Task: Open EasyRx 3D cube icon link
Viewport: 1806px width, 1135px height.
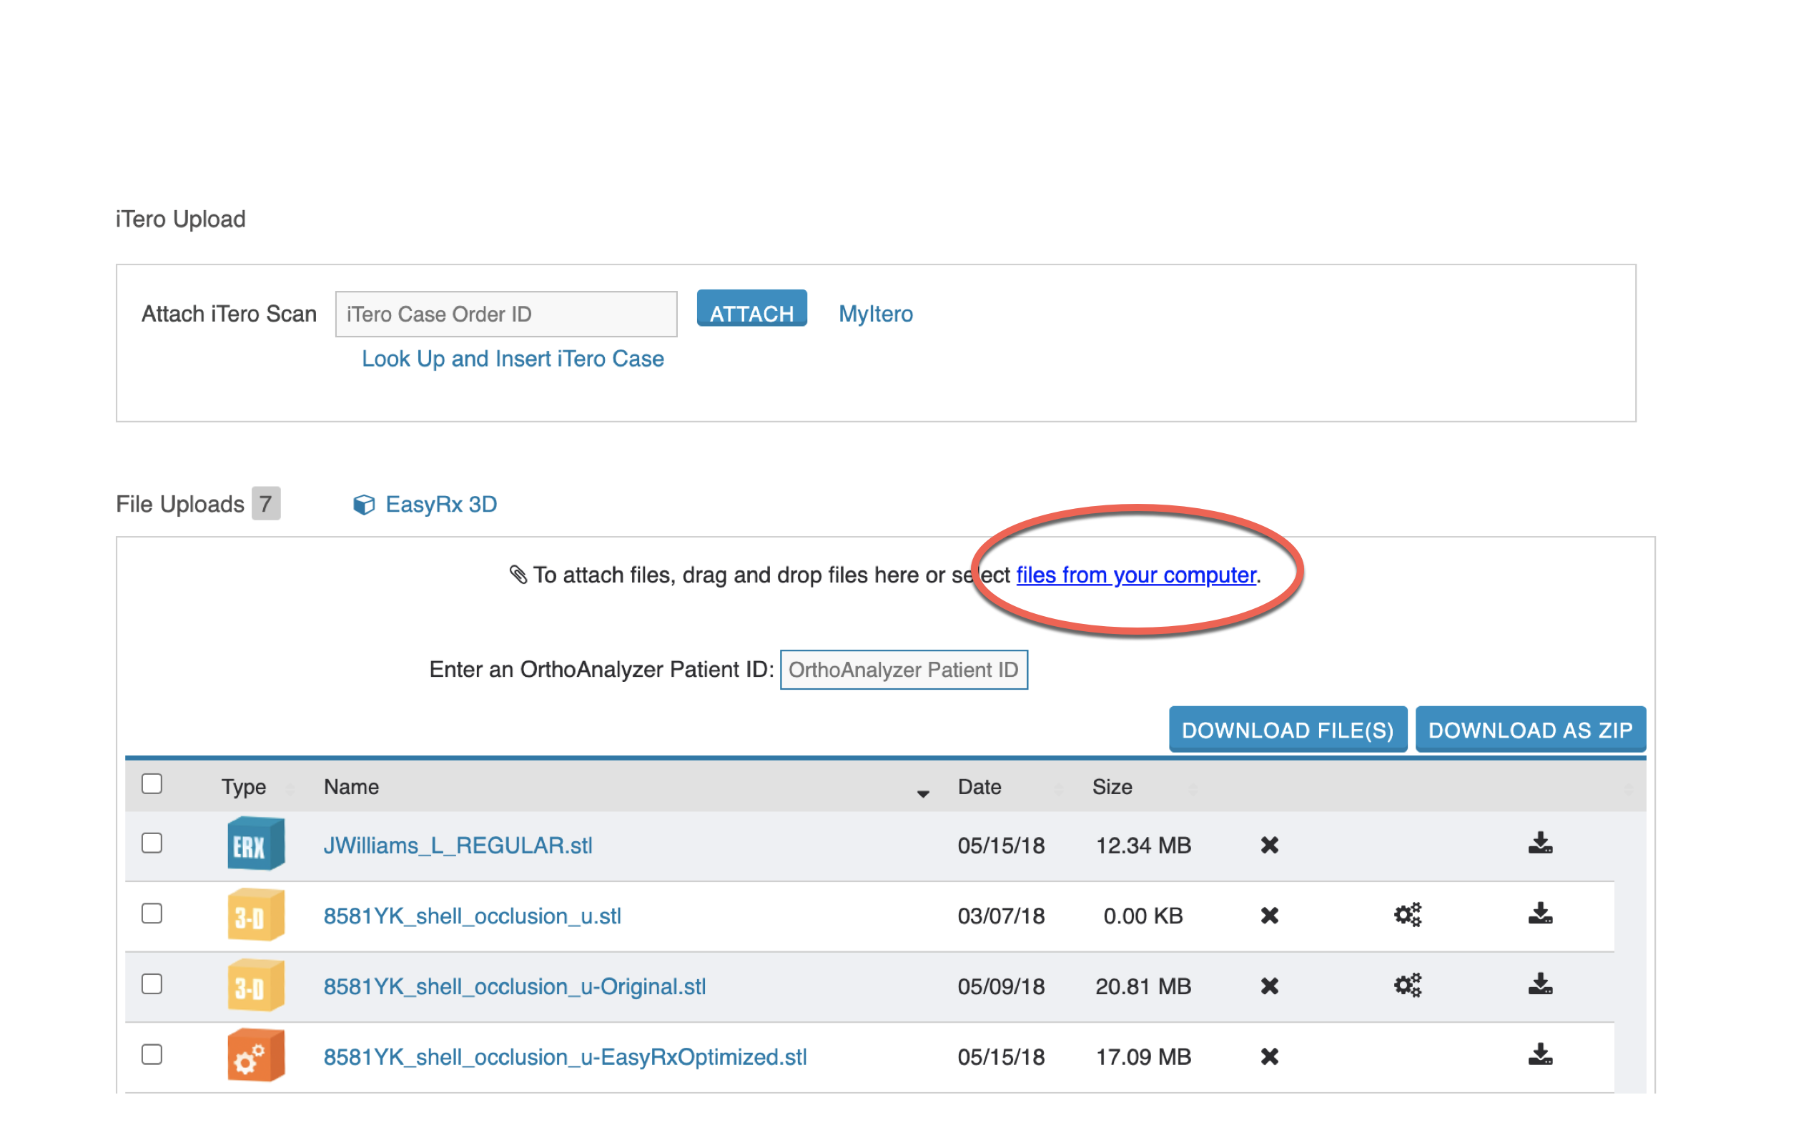Action: (364, 505)
